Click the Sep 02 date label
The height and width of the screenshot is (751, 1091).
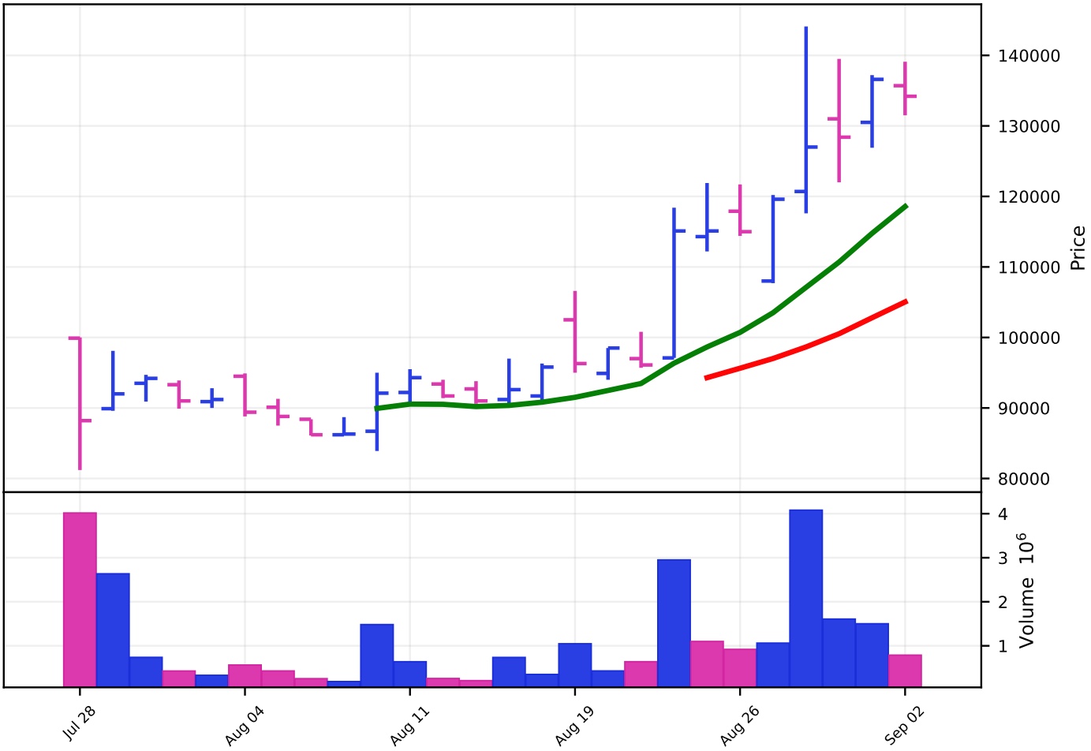(x=903, y=726)
